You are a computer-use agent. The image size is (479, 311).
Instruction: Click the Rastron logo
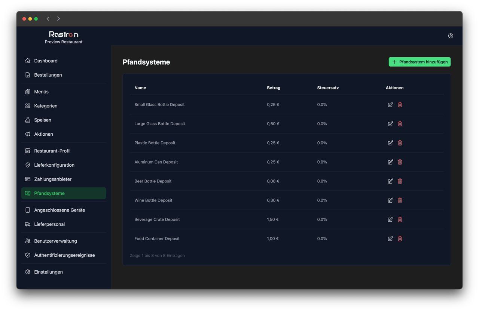[x=64, y=34]
